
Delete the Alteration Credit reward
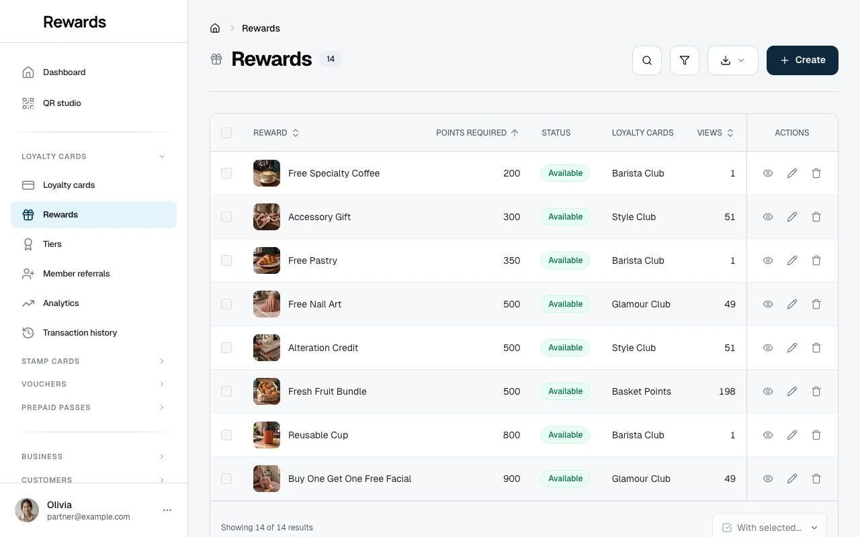point(816,348)
